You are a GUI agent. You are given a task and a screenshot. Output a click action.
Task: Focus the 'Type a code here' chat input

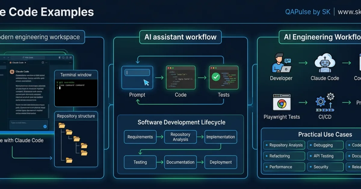(29, 125)
